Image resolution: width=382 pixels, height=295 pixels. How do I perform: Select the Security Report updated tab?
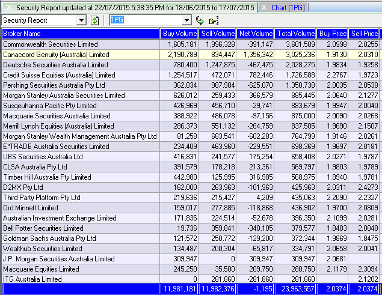[135, 8]
